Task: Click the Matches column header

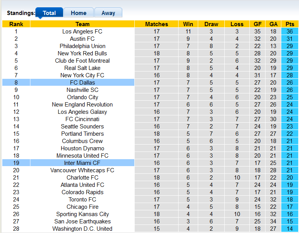Action: pyautogui.click(x=157, y=24)
